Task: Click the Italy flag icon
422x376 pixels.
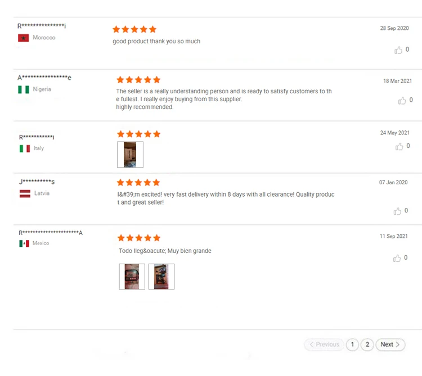Action: (25, 148)
